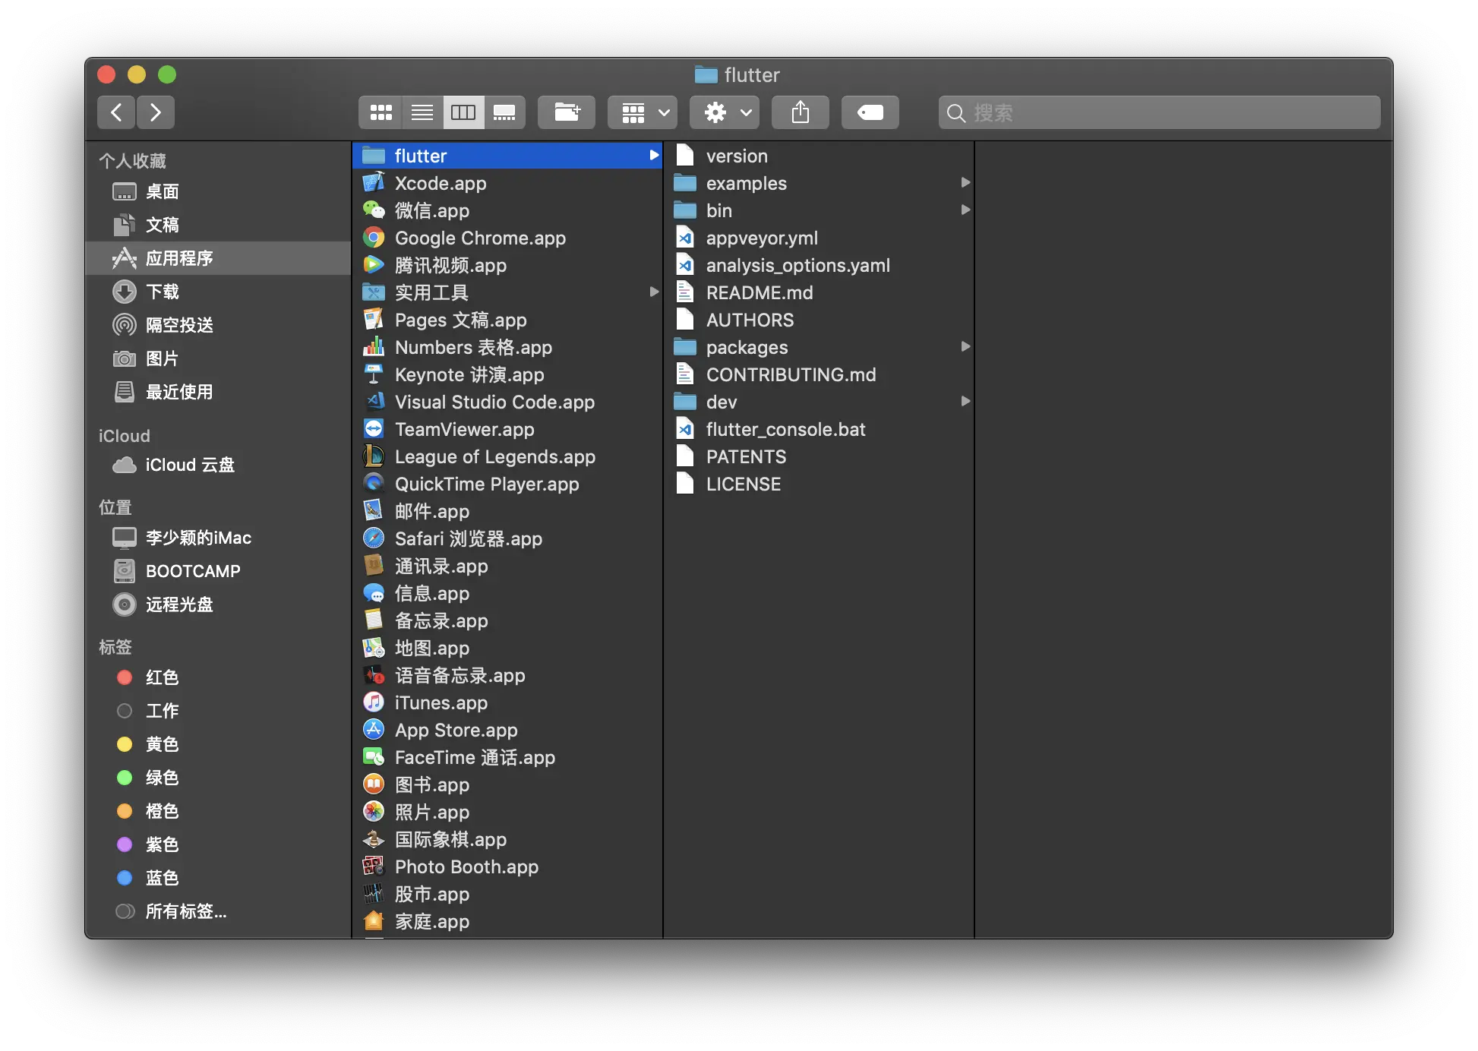Click the edit tags toolbar icon

870,113
